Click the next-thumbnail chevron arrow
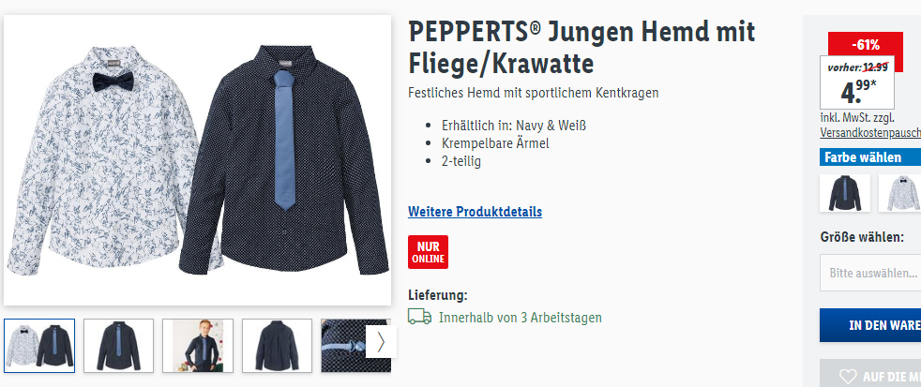Screen dimensions: 921x387 (381, 342)
